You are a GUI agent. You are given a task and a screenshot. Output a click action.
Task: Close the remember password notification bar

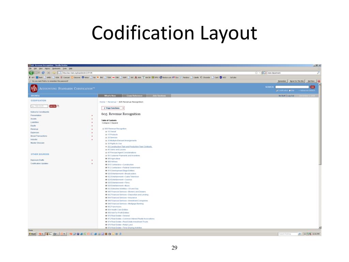319,81
